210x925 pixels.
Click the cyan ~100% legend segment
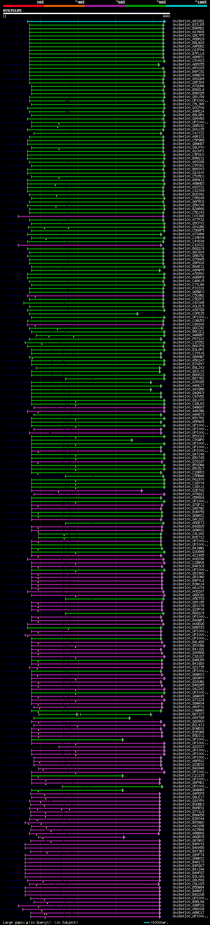186,6
